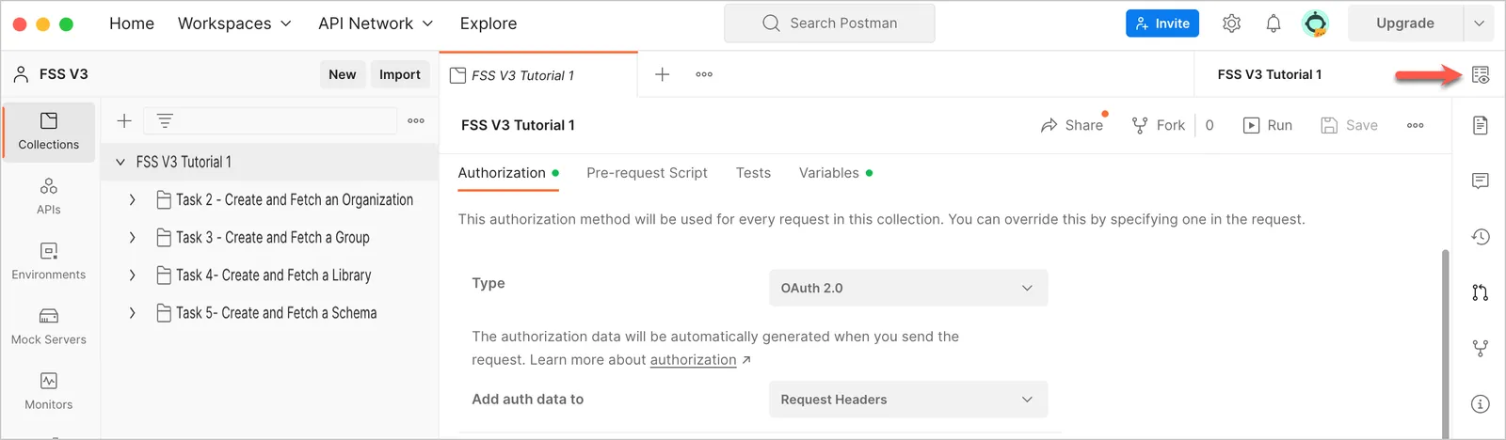Click the Import button
The height and width of the screenshot is (440, 1506).
(400, 74)
